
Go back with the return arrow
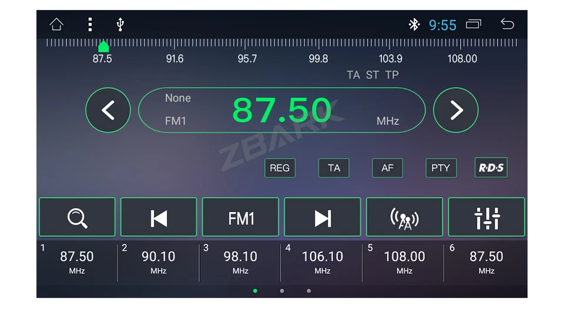507,24
